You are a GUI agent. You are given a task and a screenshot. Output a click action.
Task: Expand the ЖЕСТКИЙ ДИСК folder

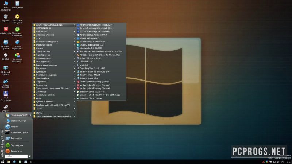(x=54, y=28)
